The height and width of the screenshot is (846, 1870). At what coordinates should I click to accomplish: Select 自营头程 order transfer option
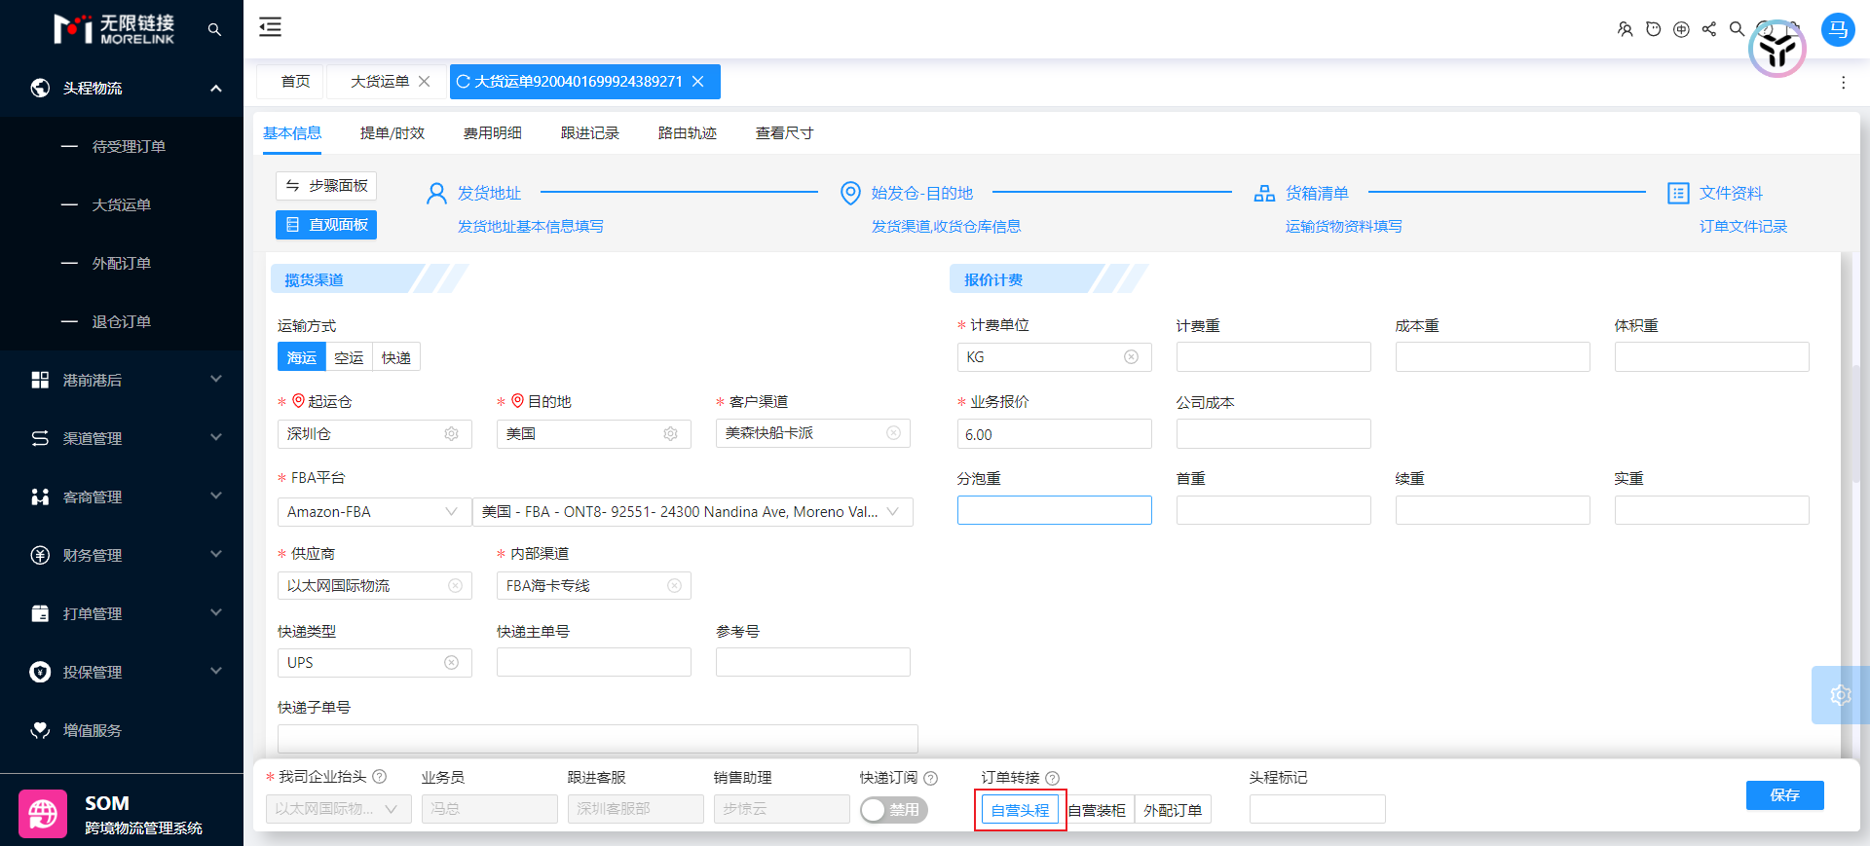[x=1020, y=810]
